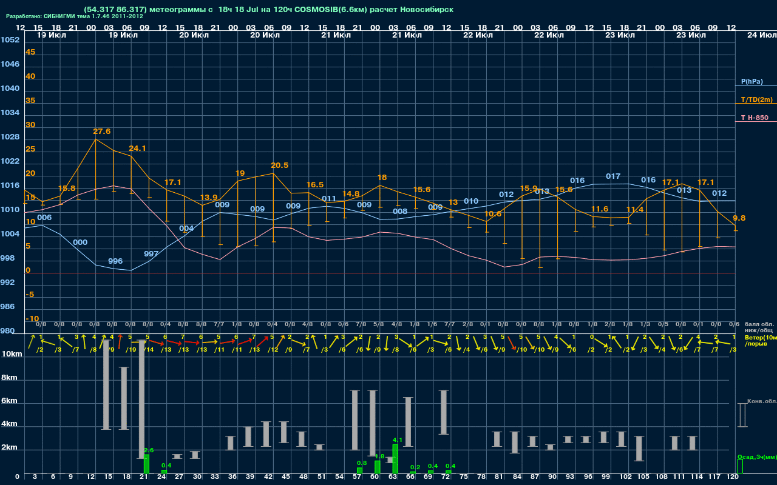The width and height of the screenshot is (777, 485).
Task: Click the 1052 pressure axis tick
Action: coord(10,40)
